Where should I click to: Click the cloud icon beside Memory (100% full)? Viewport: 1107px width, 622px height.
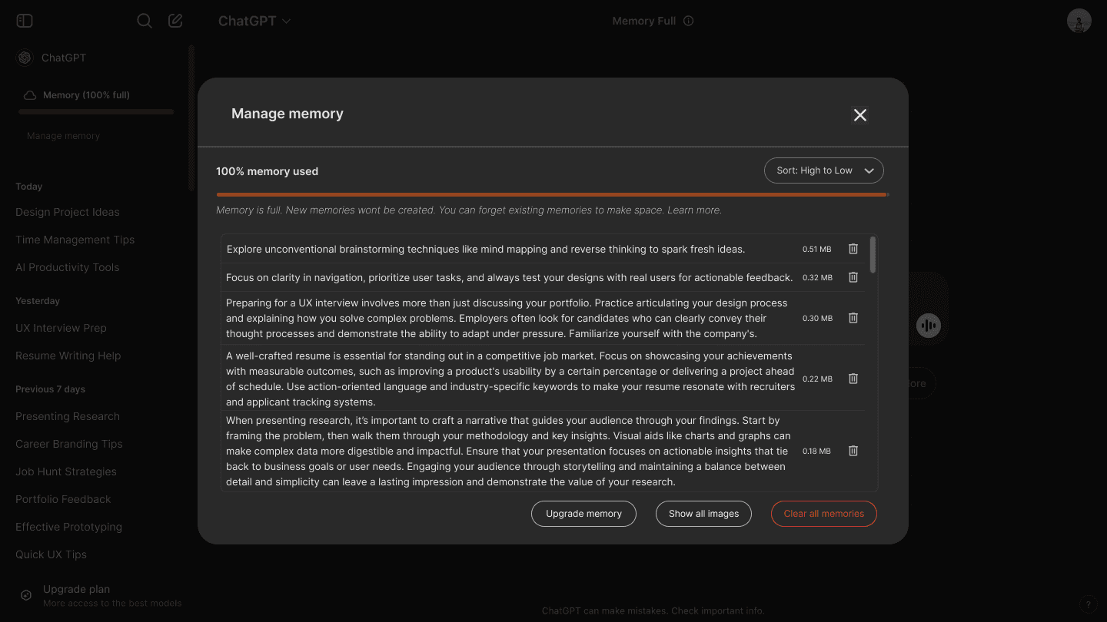30,95
